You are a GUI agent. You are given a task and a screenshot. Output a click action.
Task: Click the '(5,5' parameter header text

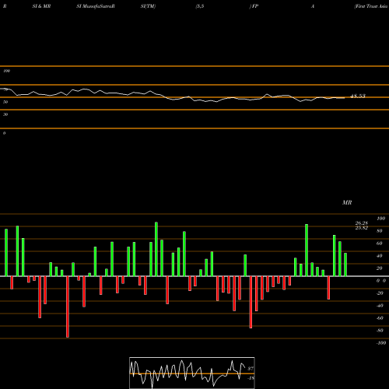200,6
